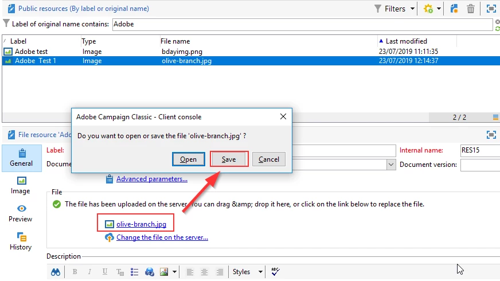Insert a hyperlink with globe icon
Screen dimensions: 500x281
point(149,272)
